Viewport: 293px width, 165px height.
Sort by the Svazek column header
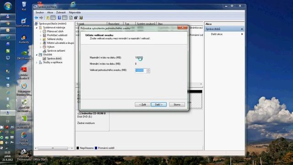[91, 24]
